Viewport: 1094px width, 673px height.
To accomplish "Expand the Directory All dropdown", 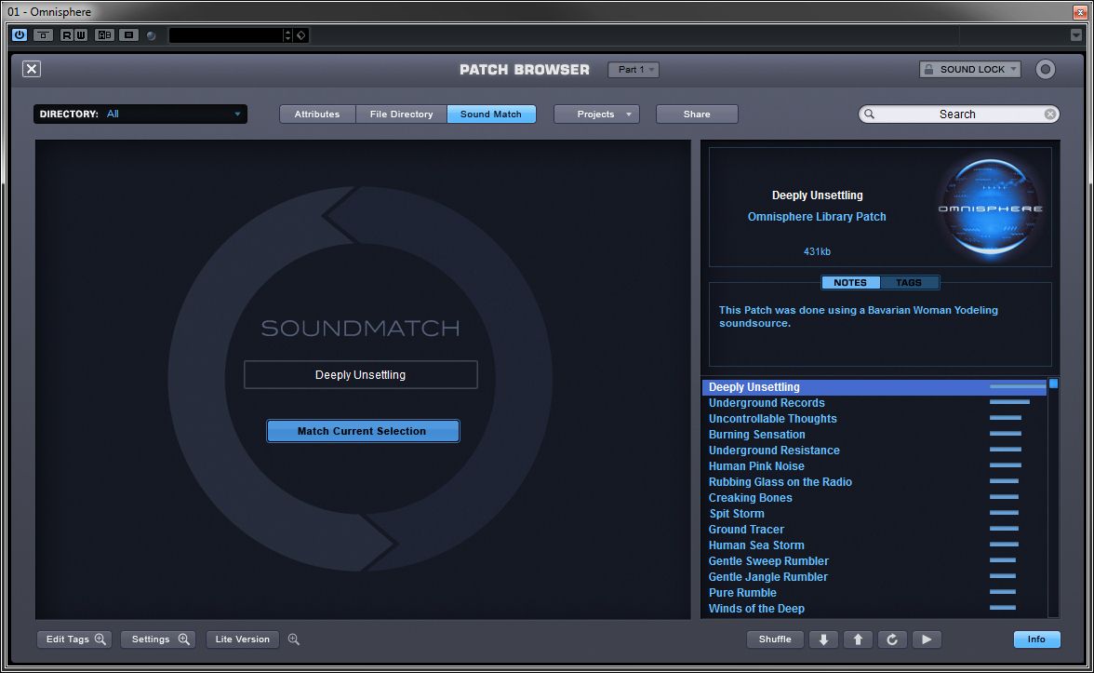I will click(140, 114).
